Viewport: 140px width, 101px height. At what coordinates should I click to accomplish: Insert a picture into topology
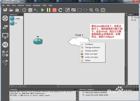[74, 10]
